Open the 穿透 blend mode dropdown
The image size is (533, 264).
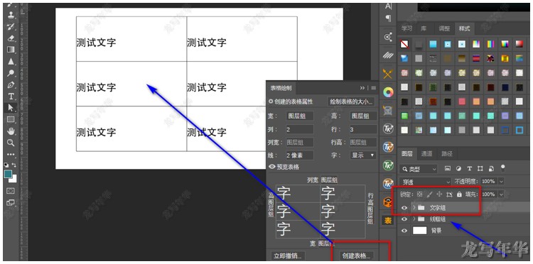coord(425,182)
